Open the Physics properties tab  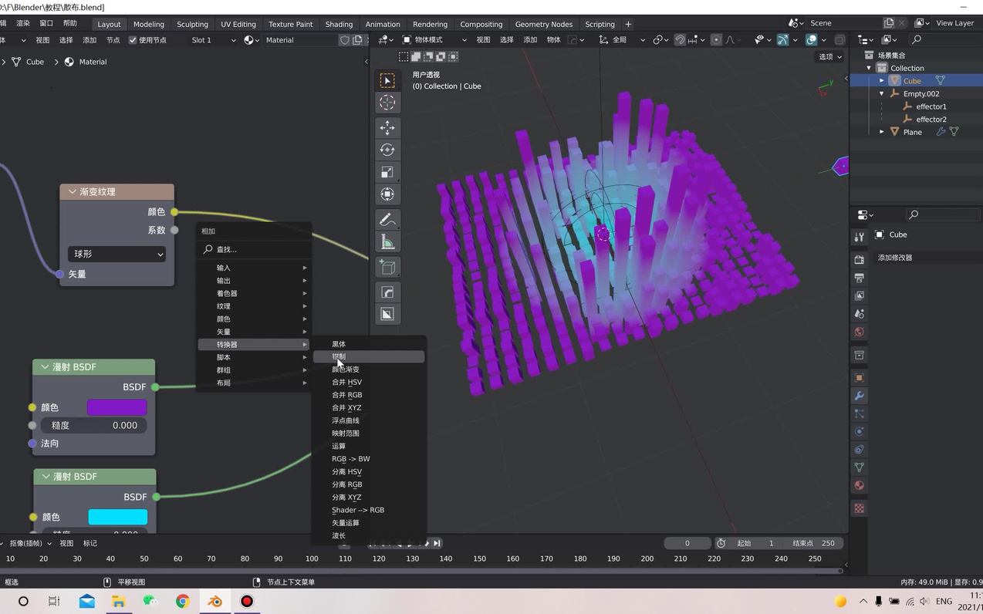(x=859, y=432)
